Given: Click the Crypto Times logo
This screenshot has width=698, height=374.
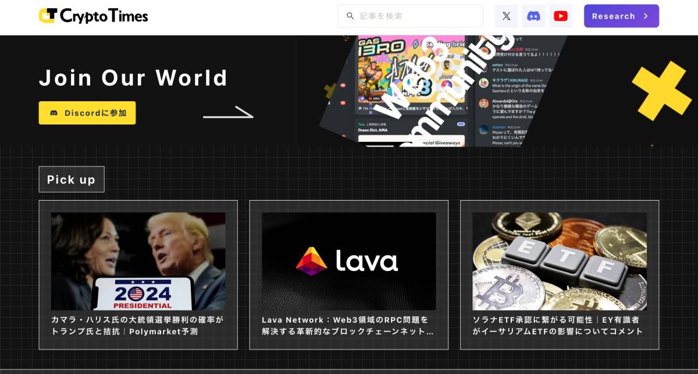Looking at the screenshot, I should coord(93,16).
